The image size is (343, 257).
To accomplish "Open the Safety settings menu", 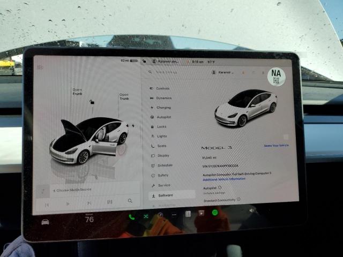I will (x=160, y=175).
